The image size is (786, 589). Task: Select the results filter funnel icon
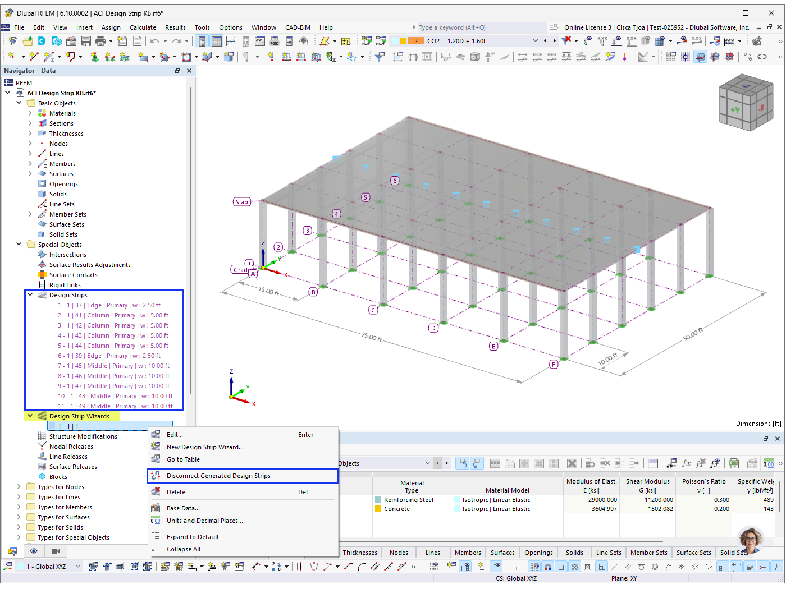pos(566,40)
